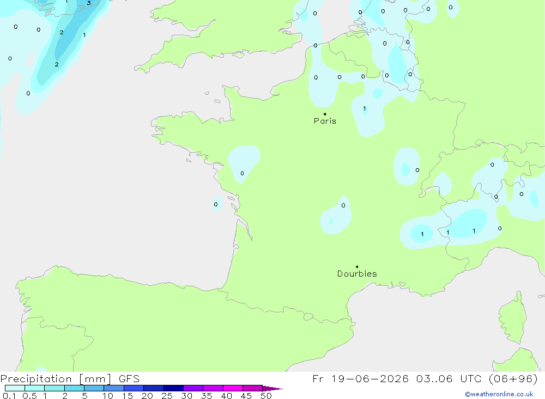Click the '50' legend scale value
This screenshot has height=399, width=545.
pyautogui.click(x=266, y=396)
